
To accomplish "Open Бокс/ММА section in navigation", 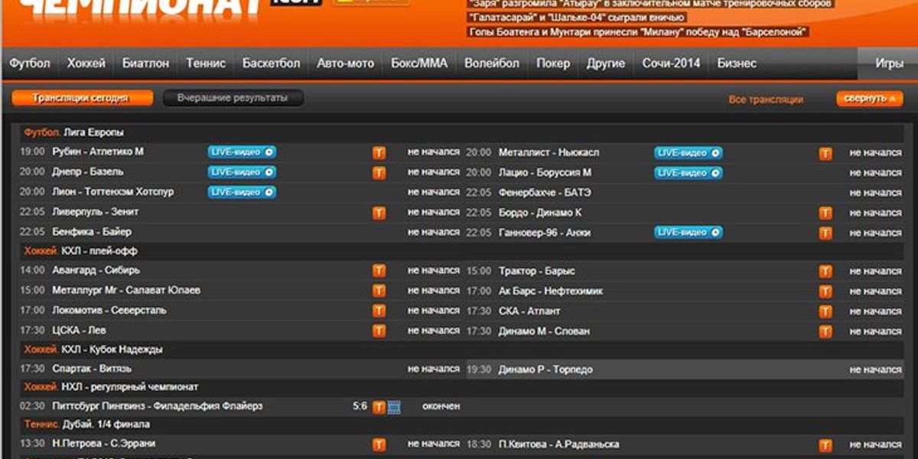I will 419,63.
